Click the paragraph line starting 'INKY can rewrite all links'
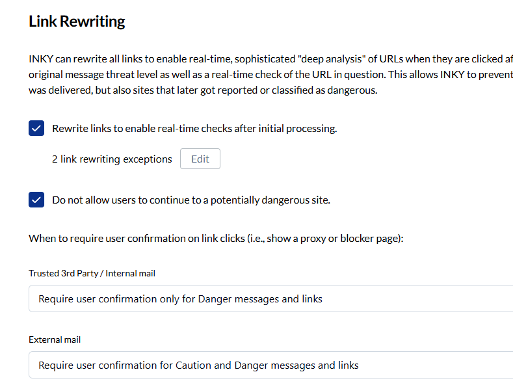 [260, 58]
